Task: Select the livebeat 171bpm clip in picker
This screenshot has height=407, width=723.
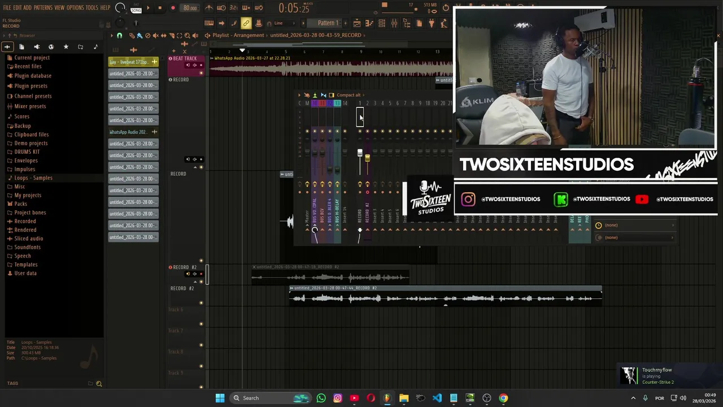Action: [133, 62]
